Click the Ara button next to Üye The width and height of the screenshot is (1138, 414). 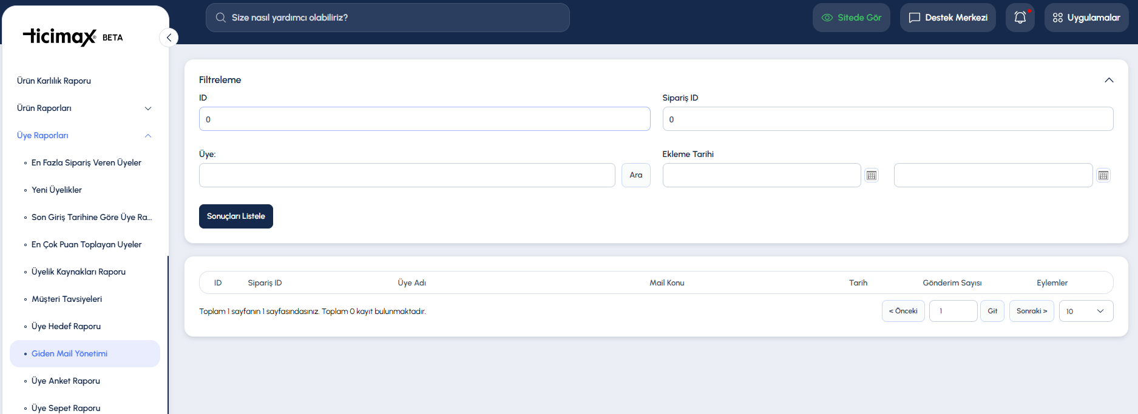[635, 175]
